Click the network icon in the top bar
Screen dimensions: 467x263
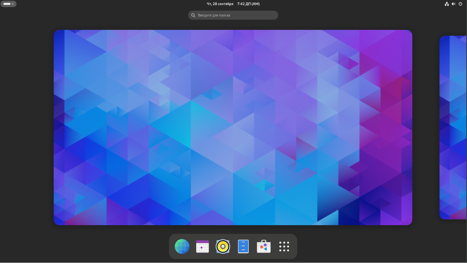point(447,4)
